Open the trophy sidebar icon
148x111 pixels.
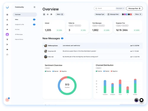pyautogui.click(x=7, y=39)
